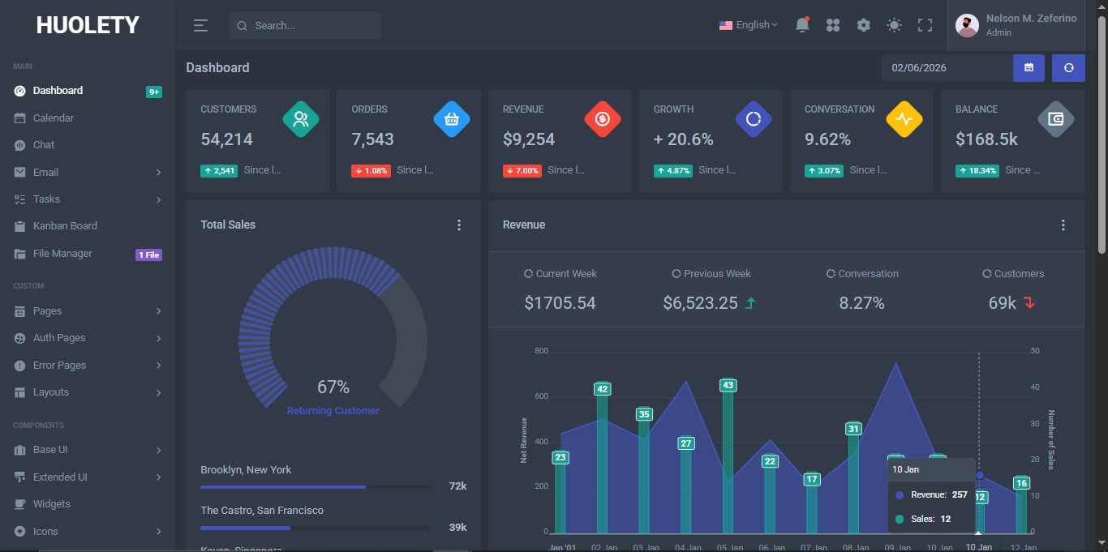This screenshot has width=1108, height=552.
Task: Toggle light/dark mode sun icon
Action: click(894, 25)
